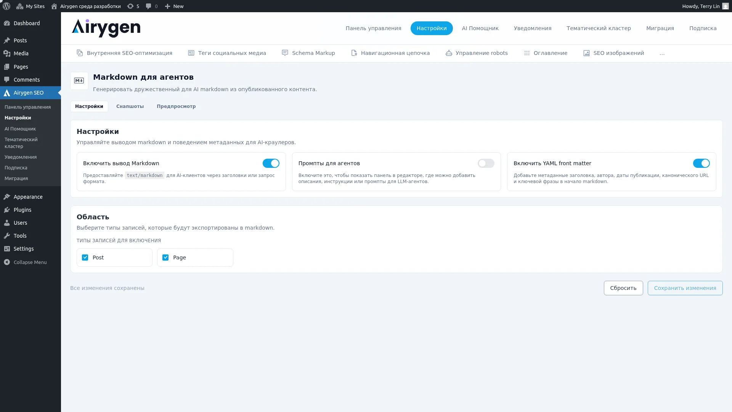The image size is (732, 412).
Task: Open sidebar submenu Тематический кластер
Action: click(x=21, y=143)
